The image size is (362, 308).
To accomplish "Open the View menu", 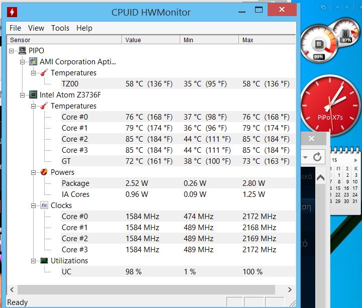I will pyautogui.click(x=36, y=28).
